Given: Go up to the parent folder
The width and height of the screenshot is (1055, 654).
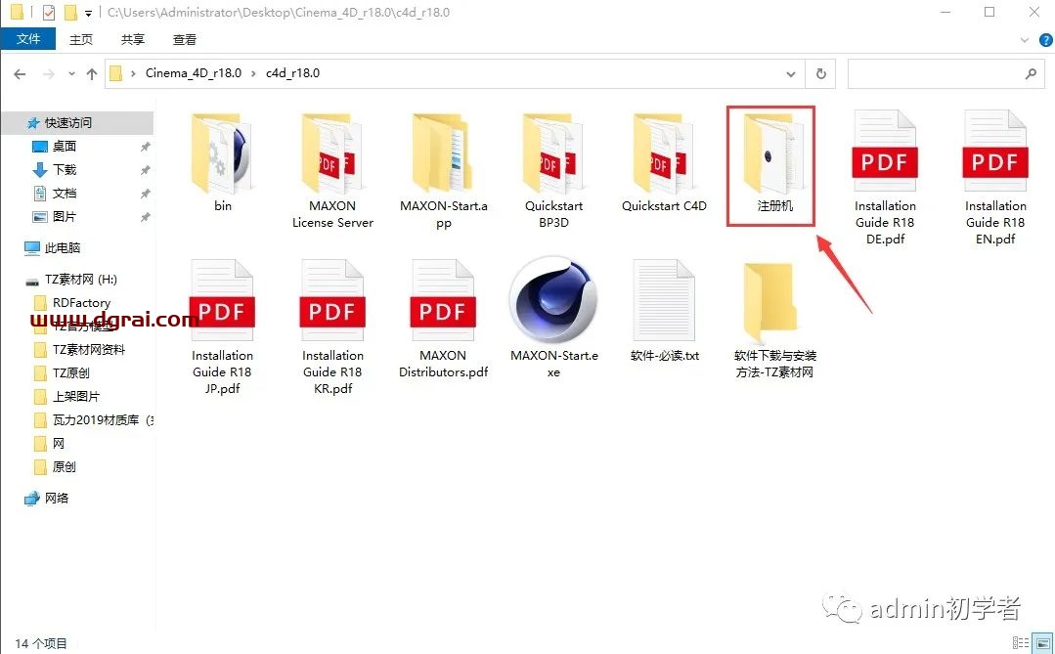Looking at the screenshot, I should [92, 74].
